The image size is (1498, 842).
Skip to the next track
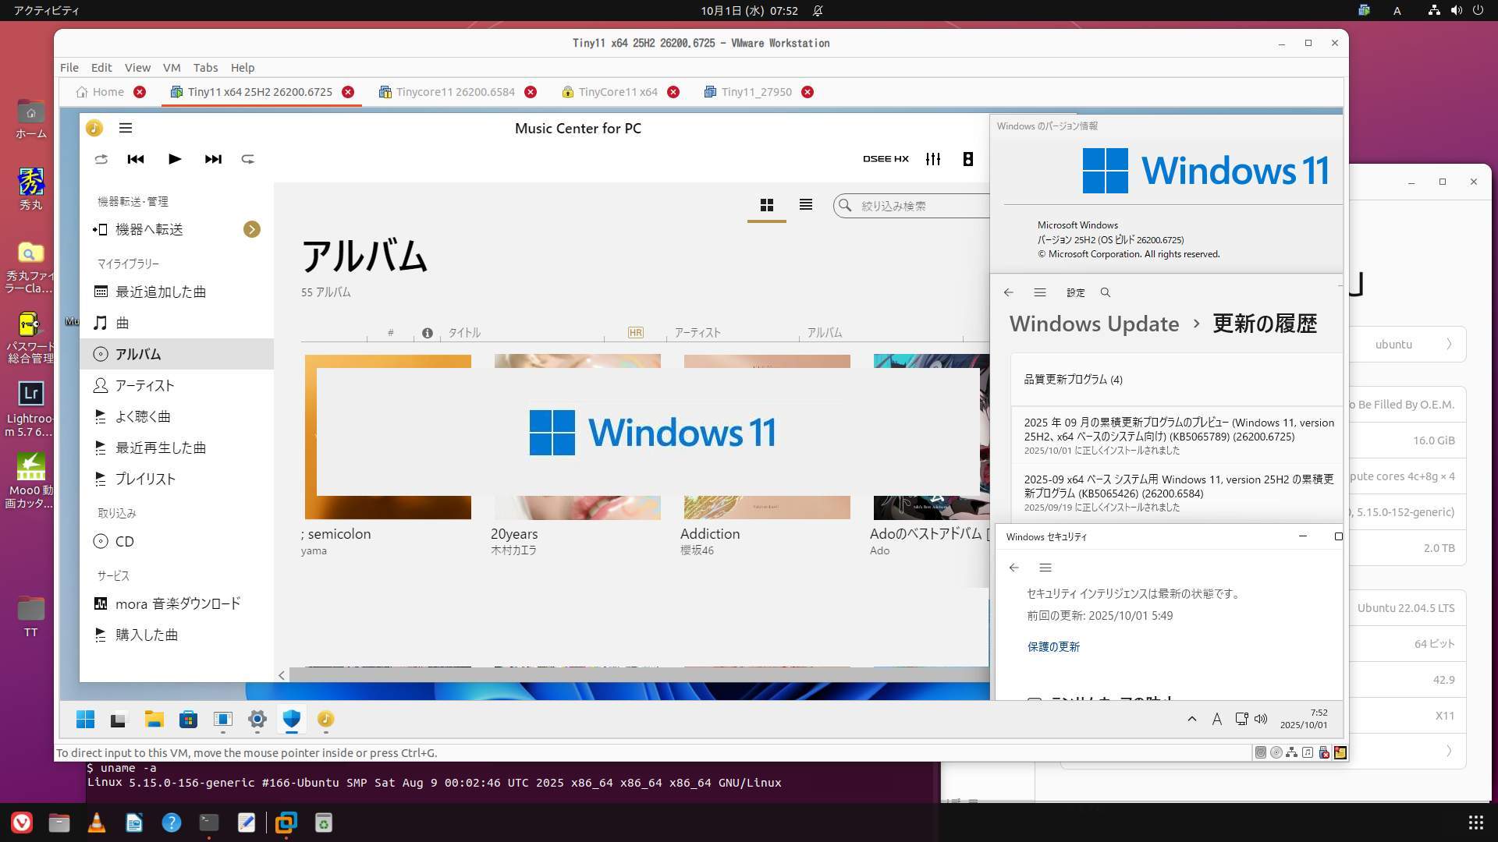tap(213, 159)
